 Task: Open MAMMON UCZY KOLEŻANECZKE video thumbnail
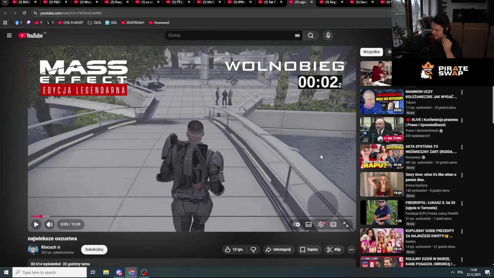pyautogui.click(x=382, y=102)
